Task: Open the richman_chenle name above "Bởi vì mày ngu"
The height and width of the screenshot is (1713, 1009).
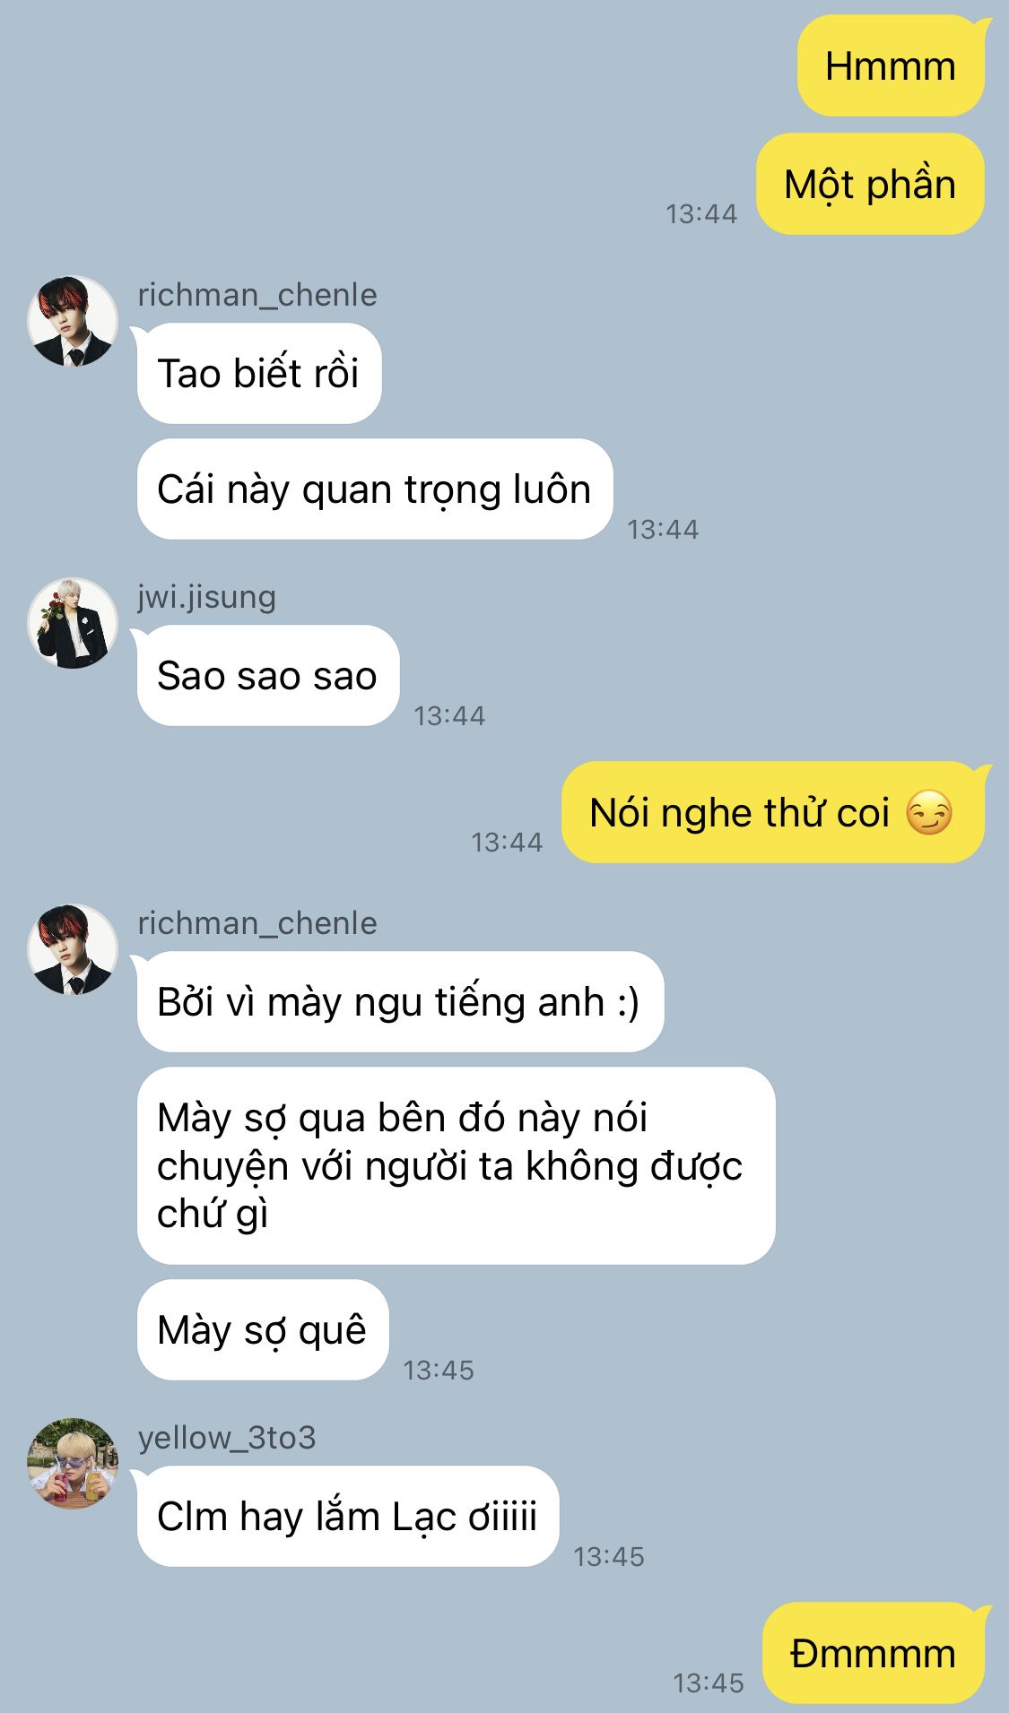Action: (257, 923)
